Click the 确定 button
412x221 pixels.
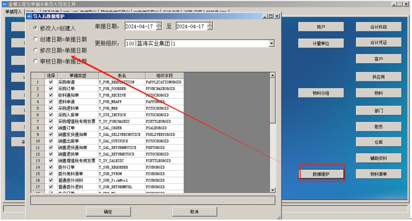108,212
